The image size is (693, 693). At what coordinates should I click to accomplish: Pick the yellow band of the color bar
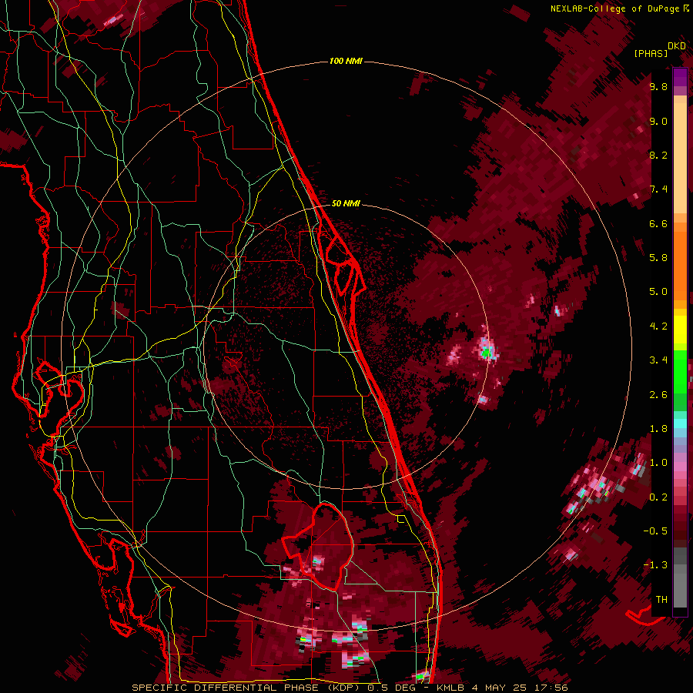(680, 330)
